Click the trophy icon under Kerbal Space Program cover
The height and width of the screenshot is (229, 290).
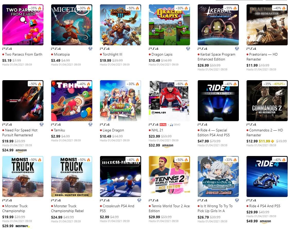coord(237,49)
